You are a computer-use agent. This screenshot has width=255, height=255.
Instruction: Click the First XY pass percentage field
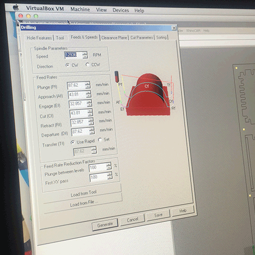coord(99,177)
